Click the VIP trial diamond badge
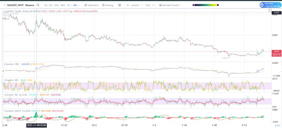 point(262,5)
